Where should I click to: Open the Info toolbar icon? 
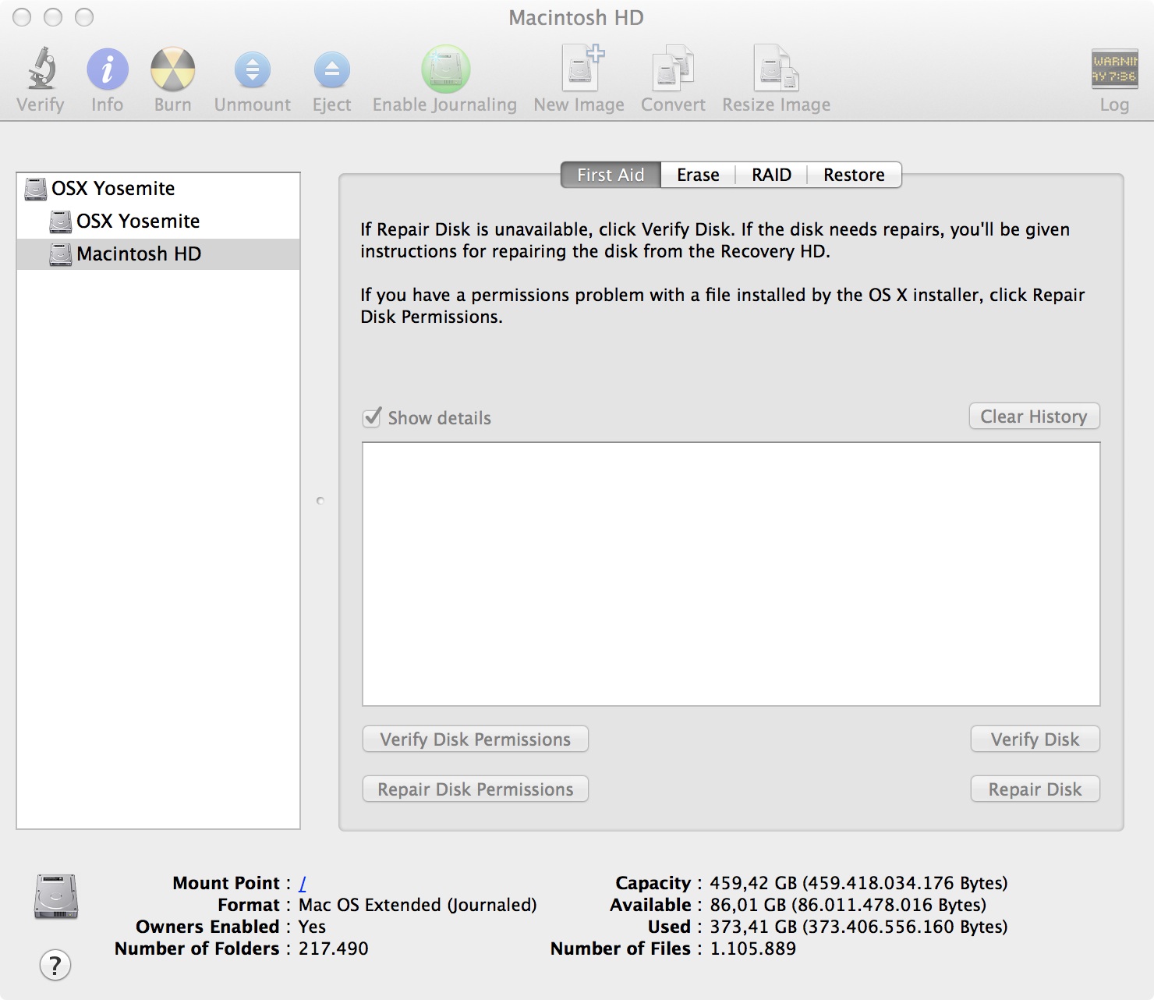click(107, 69)
